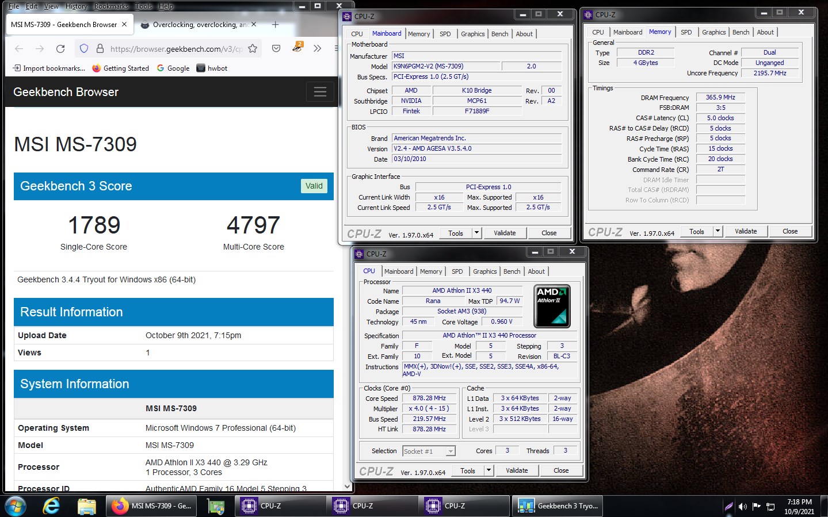Expand Tools dropdown arrow in CPU tab CPU-Z window
The width and height of the screenshot is (828, 517).
(489, 470)
